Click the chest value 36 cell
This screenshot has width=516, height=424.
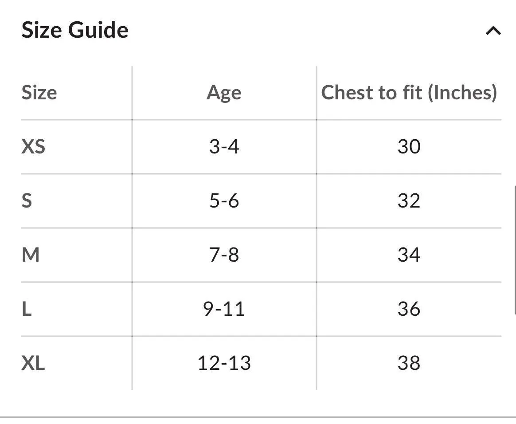409,309
